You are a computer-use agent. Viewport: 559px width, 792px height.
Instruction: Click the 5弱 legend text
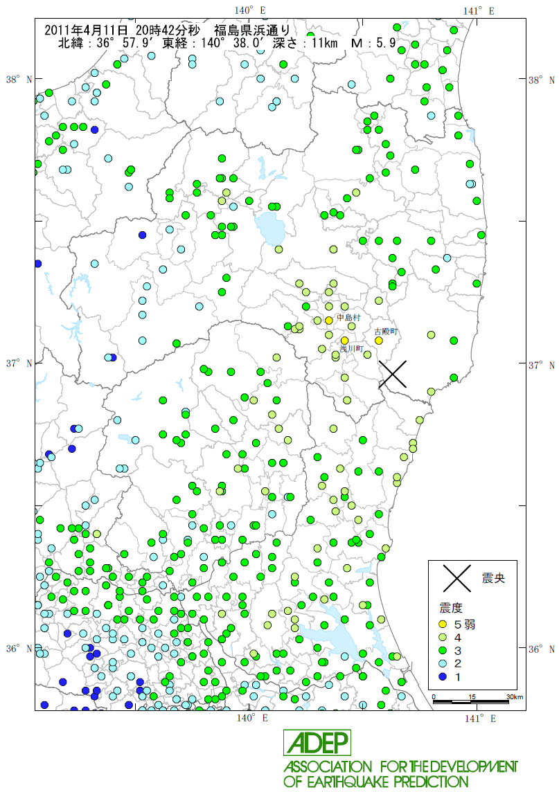(x=465, y=625)
